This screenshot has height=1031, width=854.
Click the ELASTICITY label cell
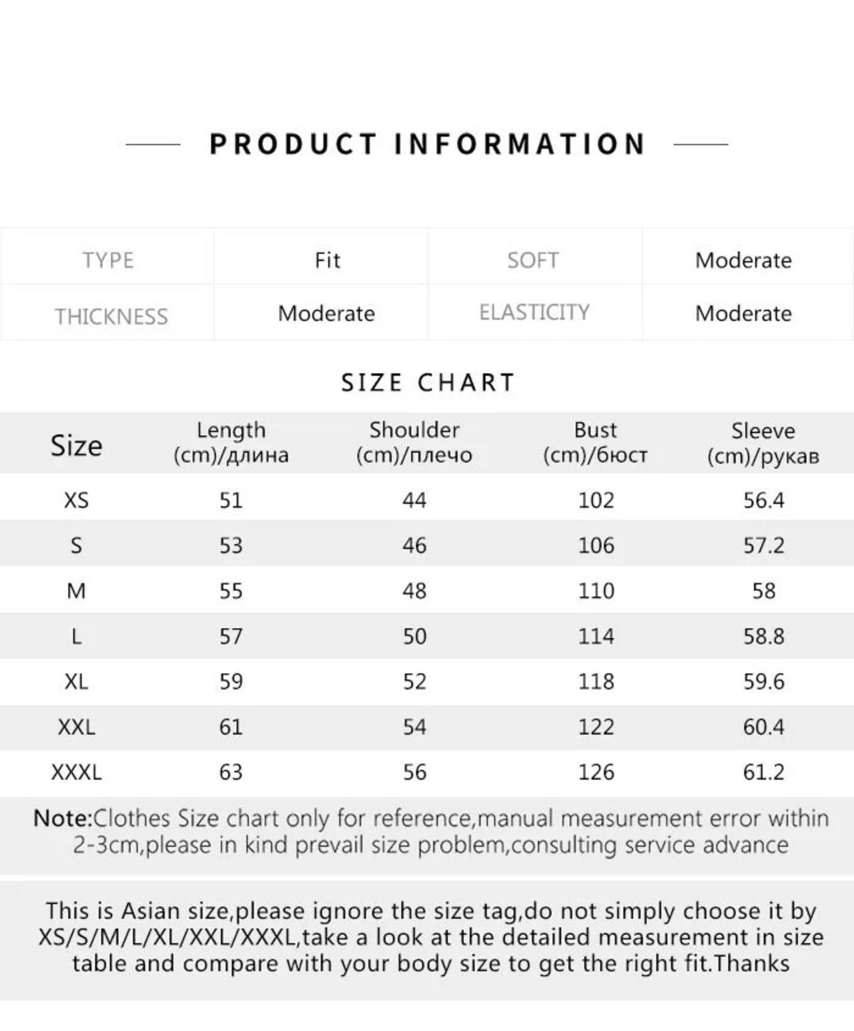click(x=534, y=312)
